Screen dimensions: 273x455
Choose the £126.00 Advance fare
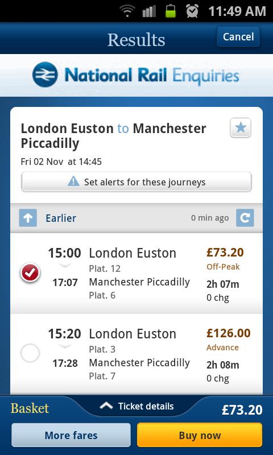coord(228,338)
